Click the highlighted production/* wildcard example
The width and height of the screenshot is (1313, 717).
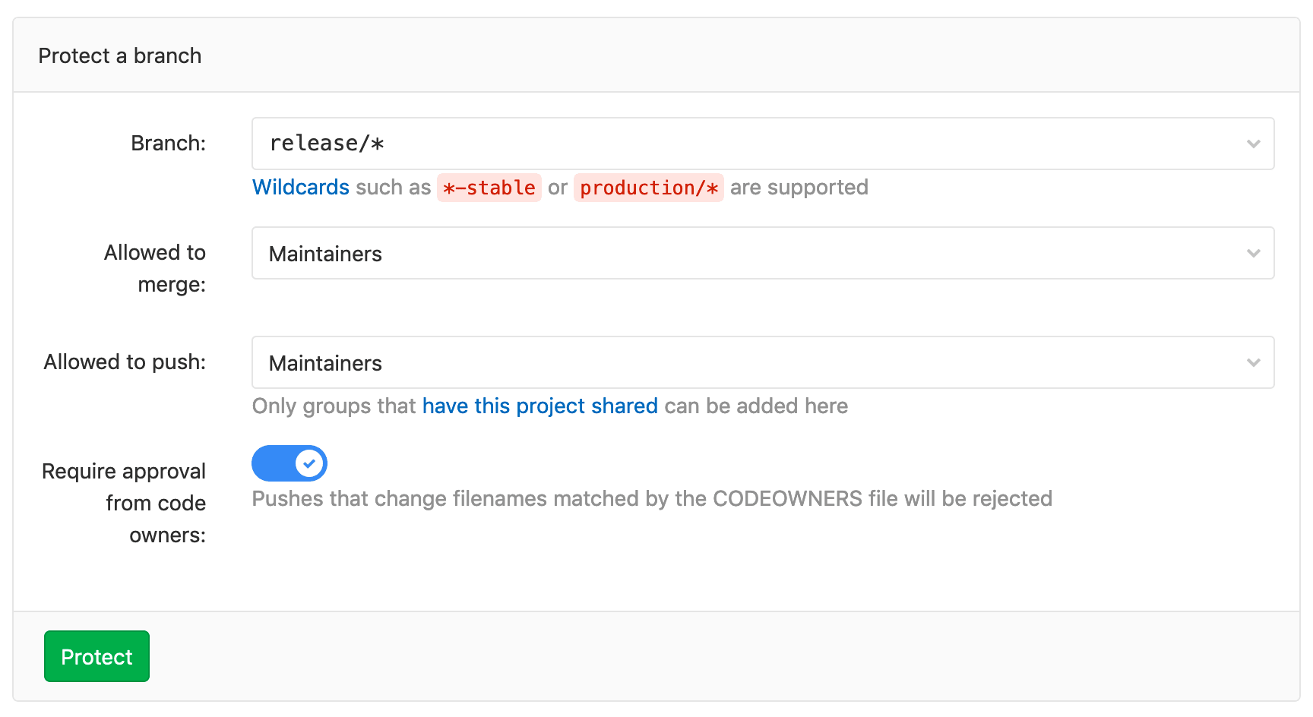(649, 188)
